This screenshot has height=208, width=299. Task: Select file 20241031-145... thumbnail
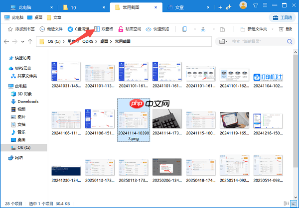click(66, 72)
